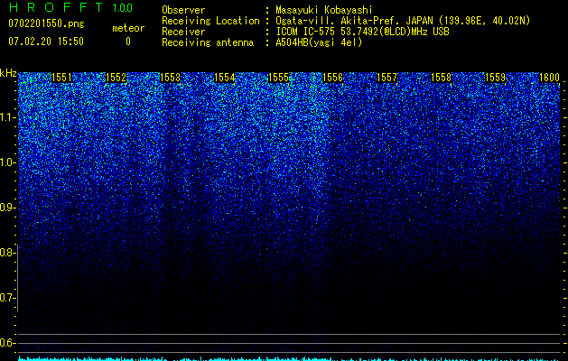Click the 1600 time marker
This screenshot has height=361, width=568.
point(550,78)
